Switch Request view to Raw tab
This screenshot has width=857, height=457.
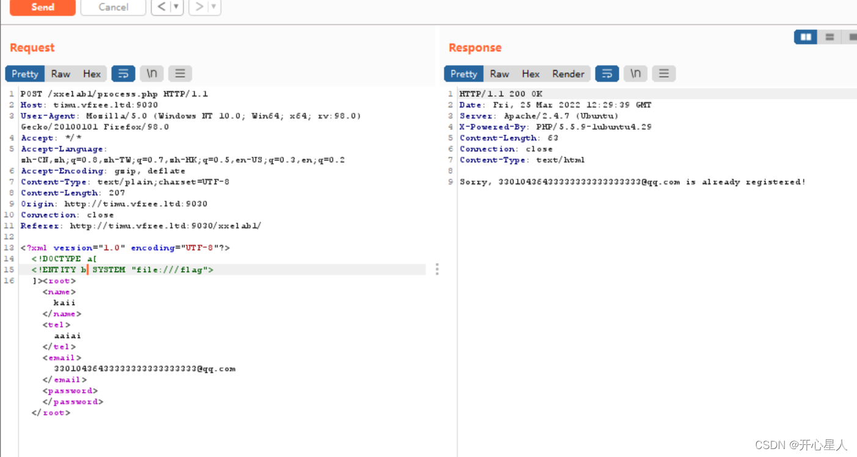(x=60, y=74)
